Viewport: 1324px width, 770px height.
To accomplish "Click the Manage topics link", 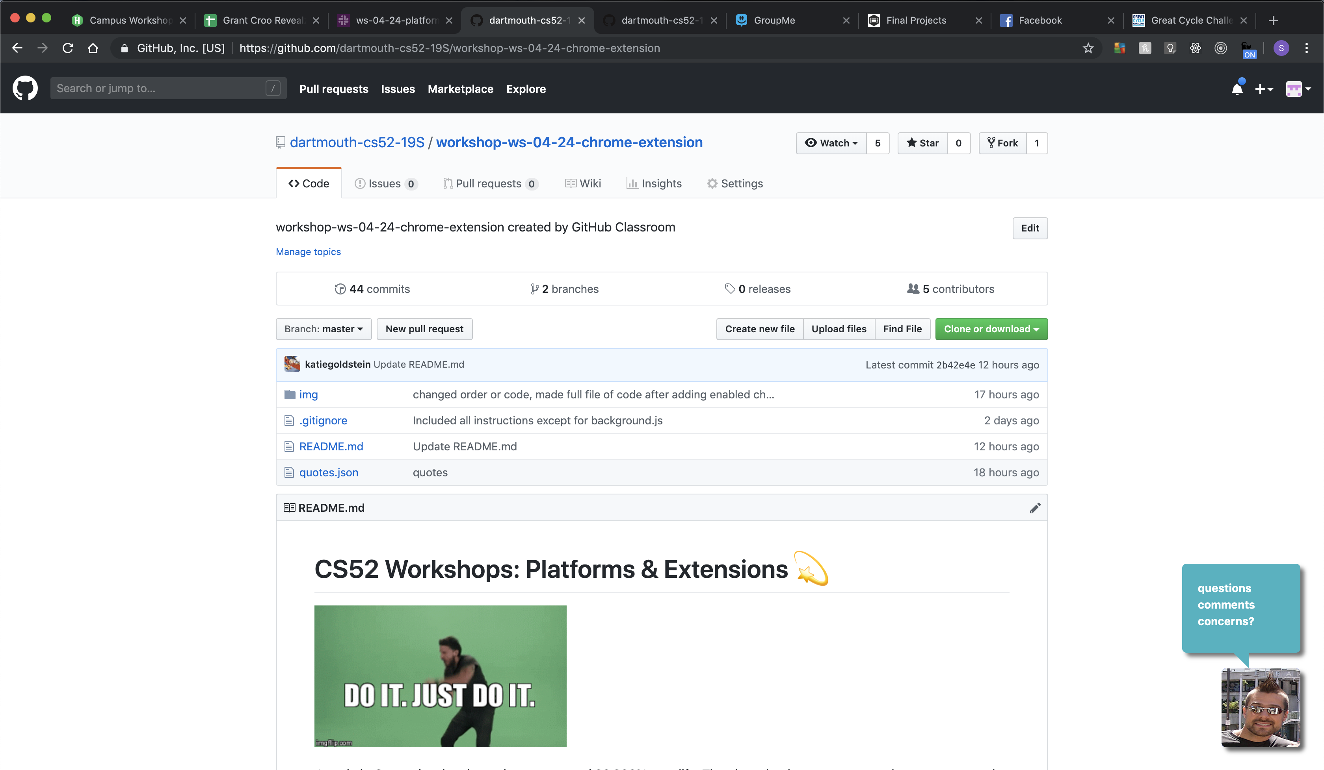I will [308, 252].
